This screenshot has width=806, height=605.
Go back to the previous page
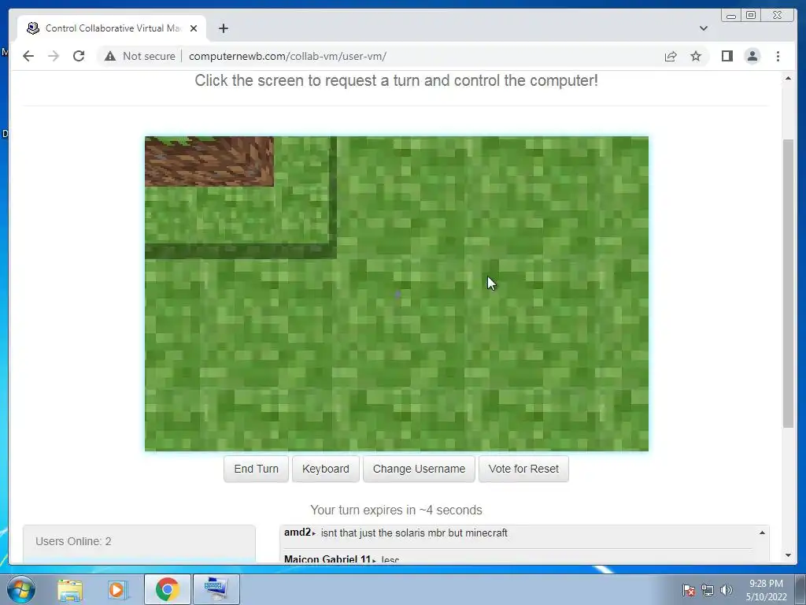pyautogui.click(x=28, y=56)
